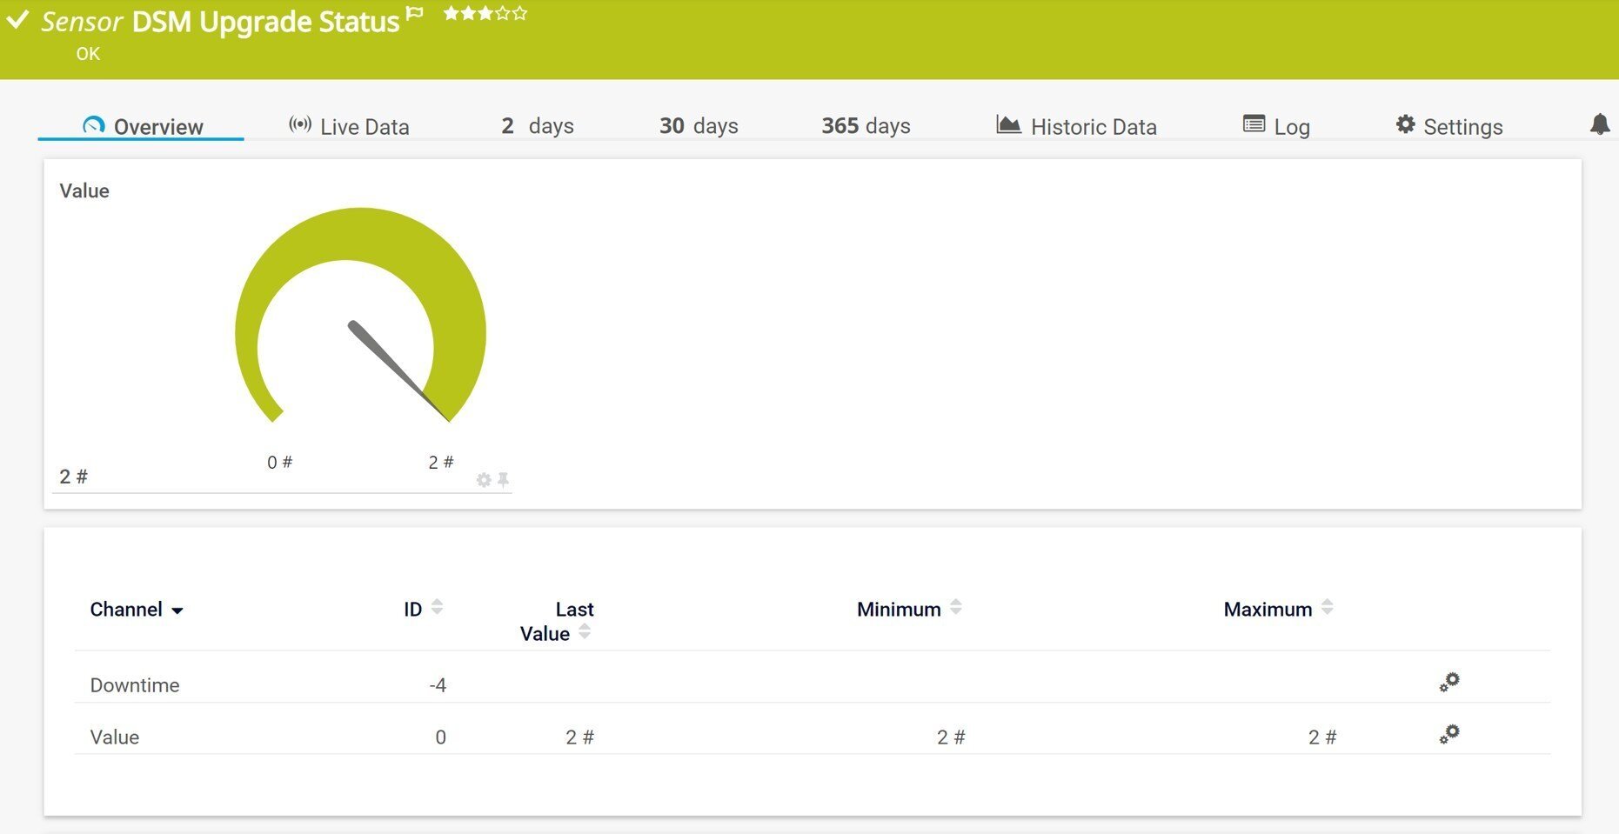Image resolution: width=1619 pixels, height=834 pixels.
Task: Click the OK status text in header
Action: (x=88, y=54)
